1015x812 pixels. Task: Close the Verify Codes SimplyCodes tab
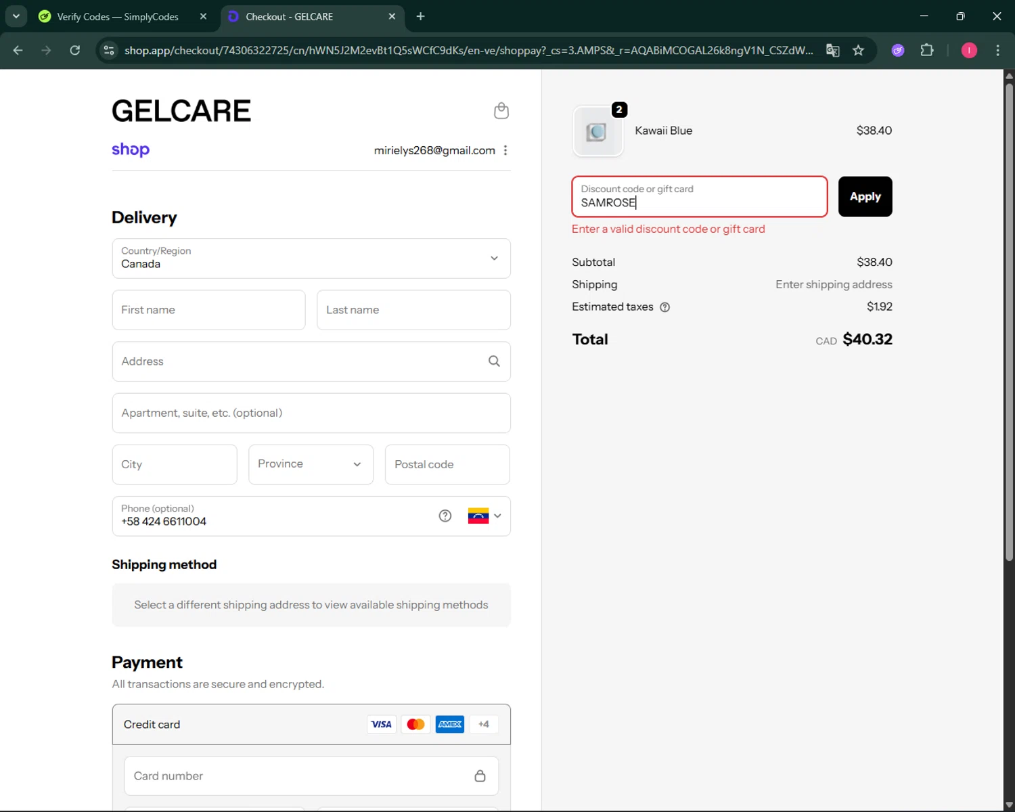[203, 16]
